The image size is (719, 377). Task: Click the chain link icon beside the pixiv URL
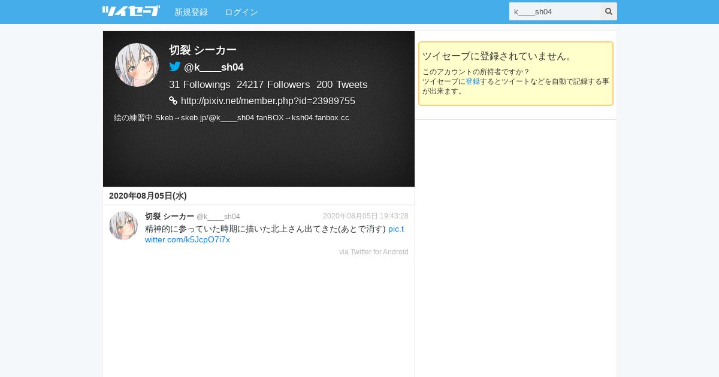173,101
